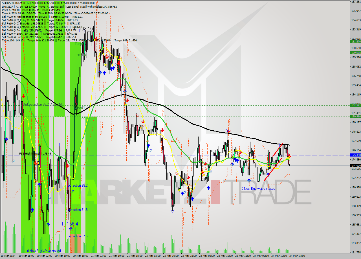This screenshot has width=361, height=259.
Task: Click the 'Sell %20 @ Entry -88: 249.22602' line
Action: [39, 37]
